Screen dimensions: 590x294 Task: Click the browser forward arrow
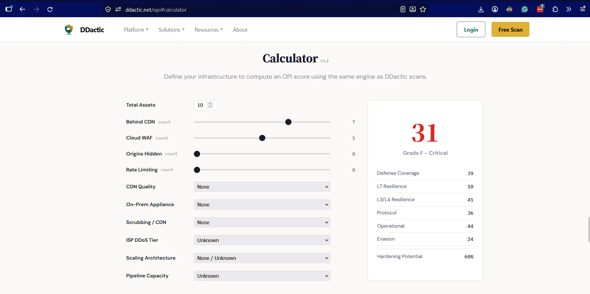click(36, 9)
